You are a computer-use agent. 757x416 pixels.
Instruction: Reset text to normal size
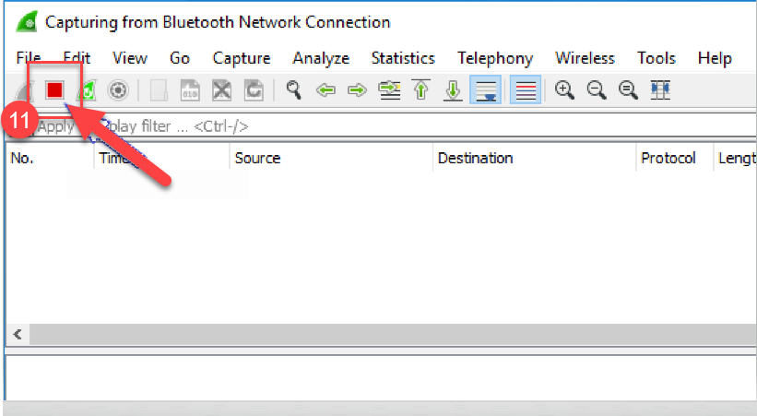pyautogui.click(x=628, y=90)
